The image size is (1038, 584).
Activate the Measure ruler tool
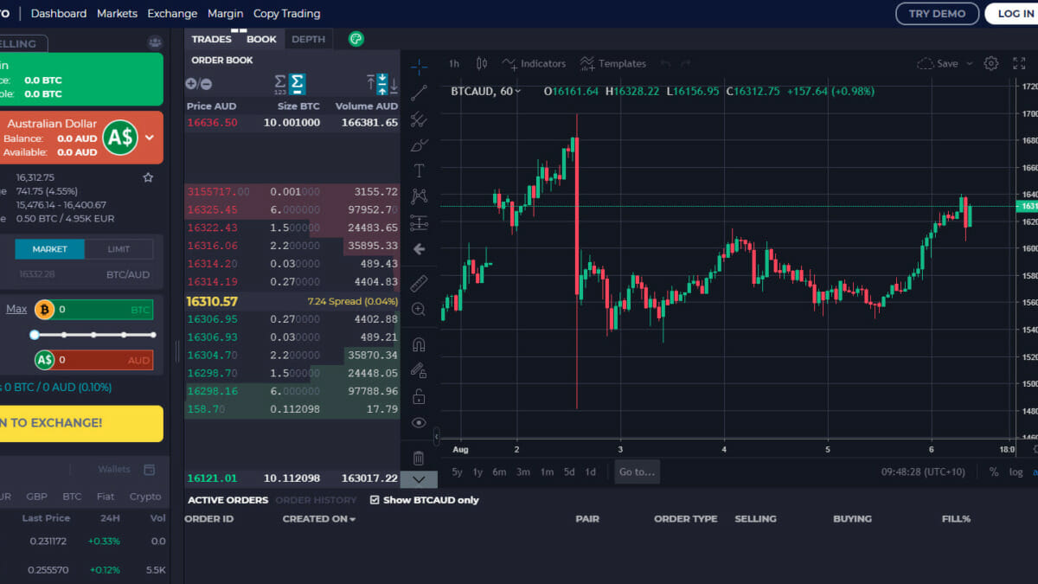419,283
